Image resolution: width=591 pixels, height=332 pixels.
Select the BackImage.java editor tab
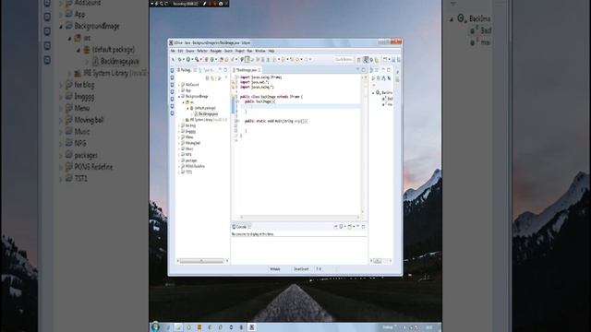click(x=247, y=70)
